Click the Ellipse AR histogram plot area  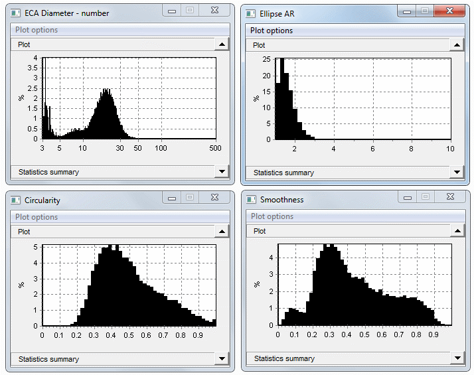coord(363,99)
